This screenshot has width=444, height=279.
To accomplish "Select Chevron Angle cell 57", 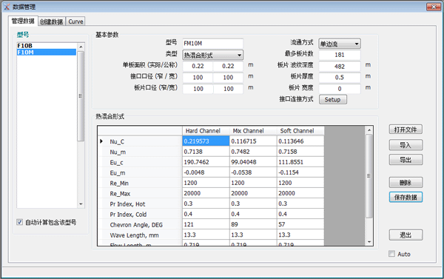I will click(300, 224).
